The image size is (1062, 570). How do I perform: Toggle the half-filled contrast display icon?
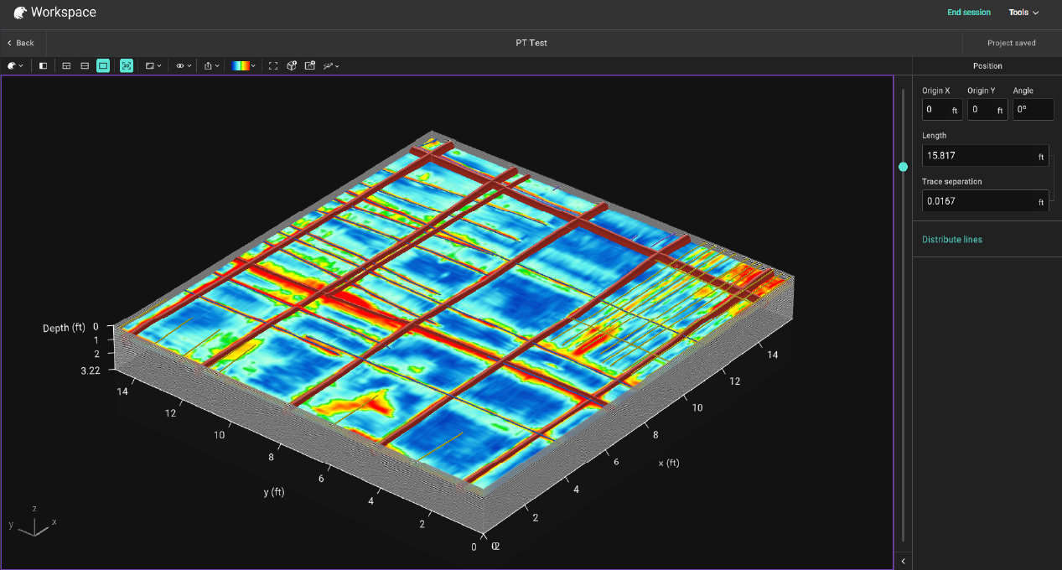[43, 65]
